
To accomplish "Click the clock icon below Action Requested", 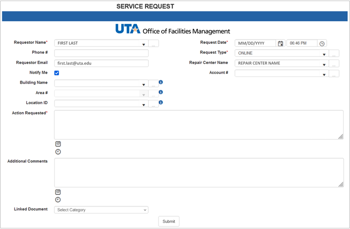I will click(58, 151).
